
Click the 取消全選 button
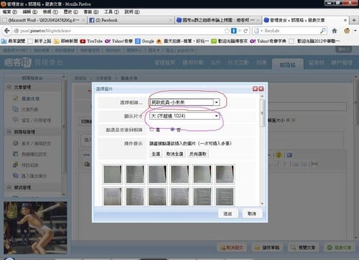click(174, 154)
